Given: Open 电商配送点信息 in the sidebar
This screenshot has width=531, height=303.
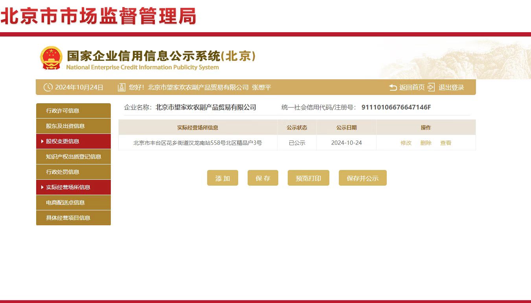Looking at the screenshot, I should point(73,203).
